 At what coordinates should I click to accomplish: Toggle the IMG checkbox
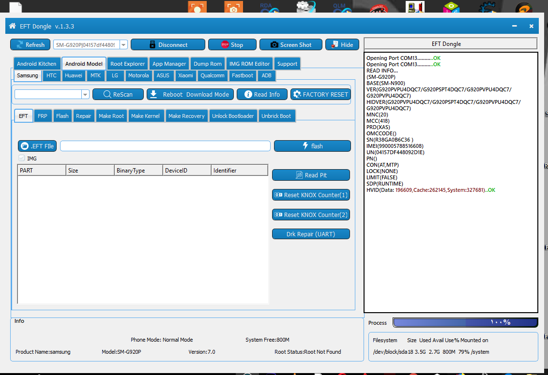point(22,158)
